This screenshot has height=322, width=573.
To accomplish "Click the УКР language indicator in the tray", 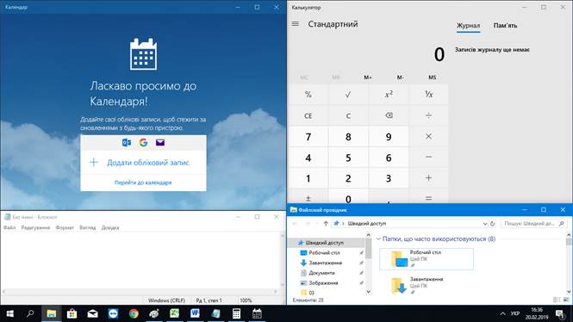I will [x=515, y=313].
